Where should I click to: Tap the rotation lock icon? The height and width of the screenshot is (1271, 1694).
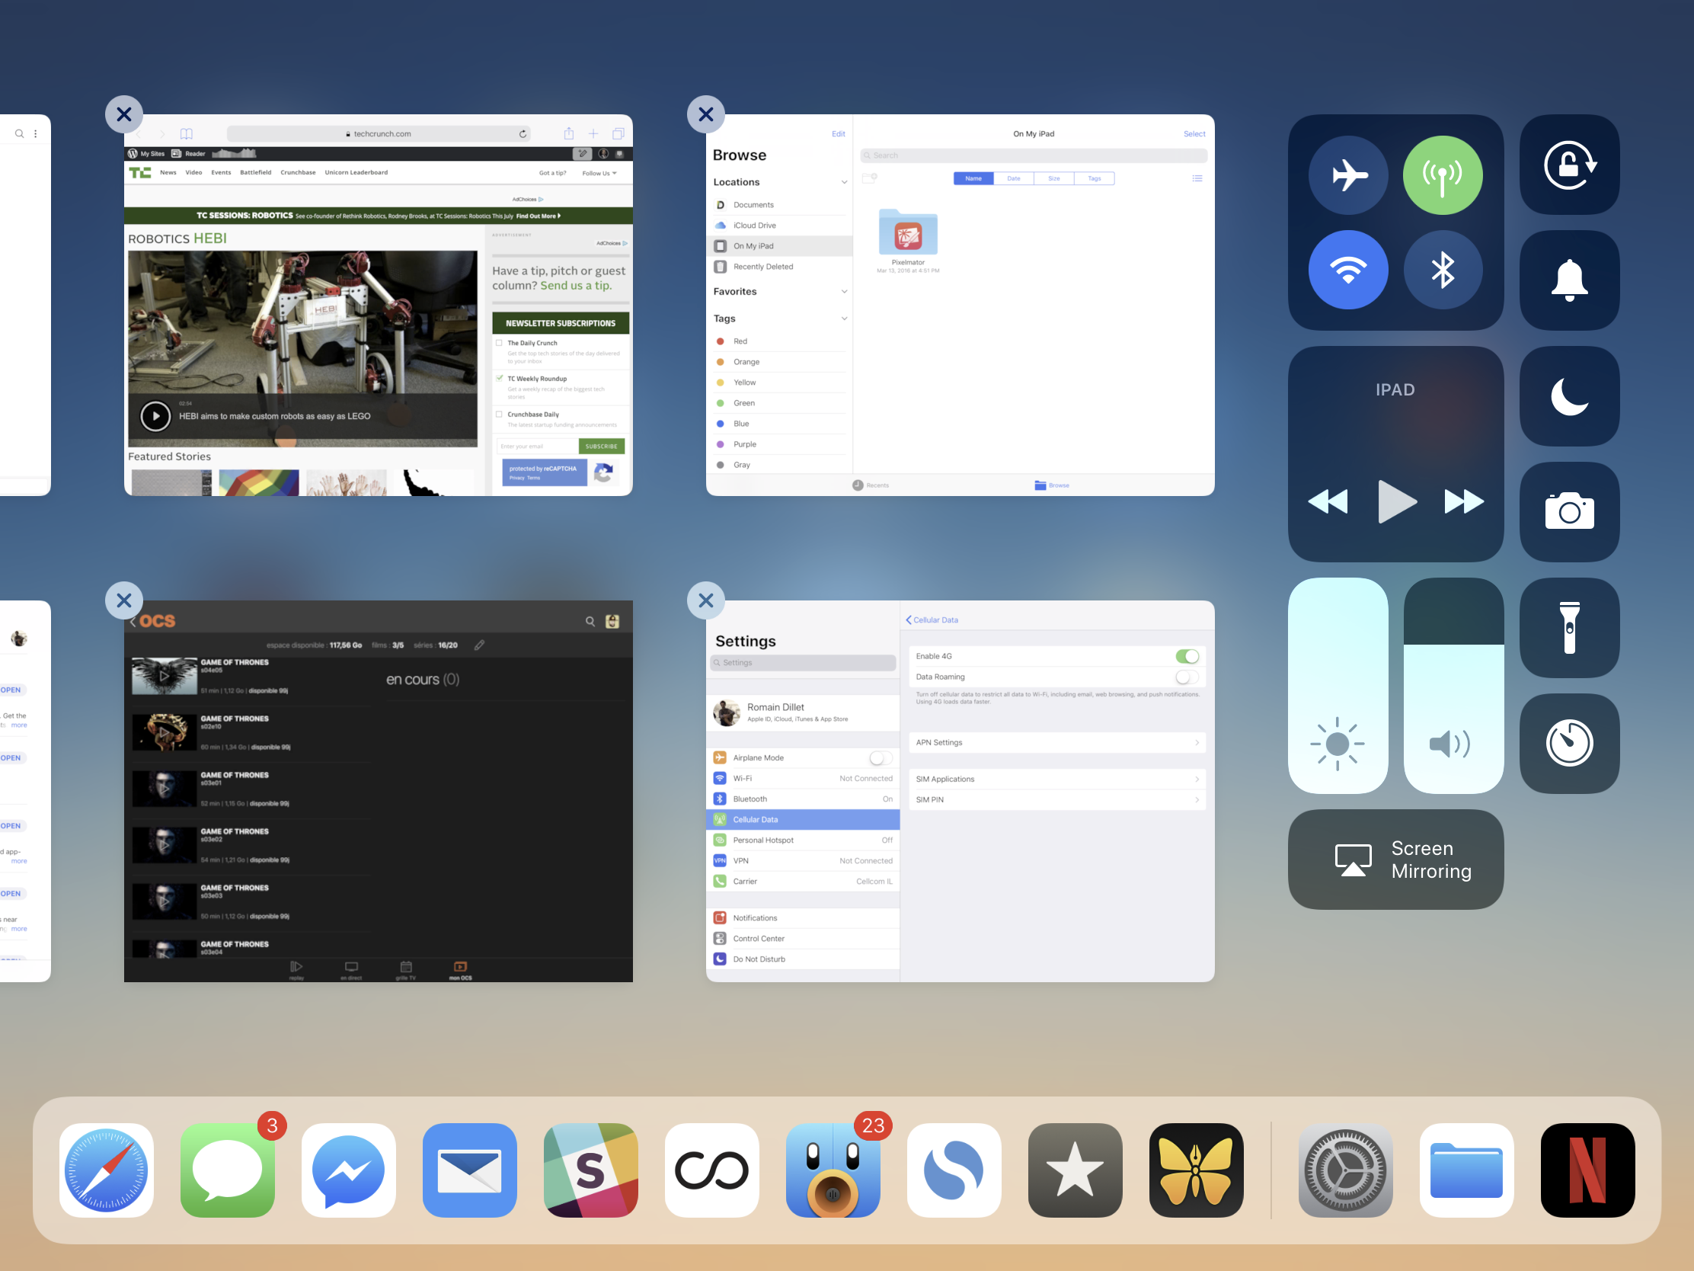pyautogui.click(x=1568, y=165)
